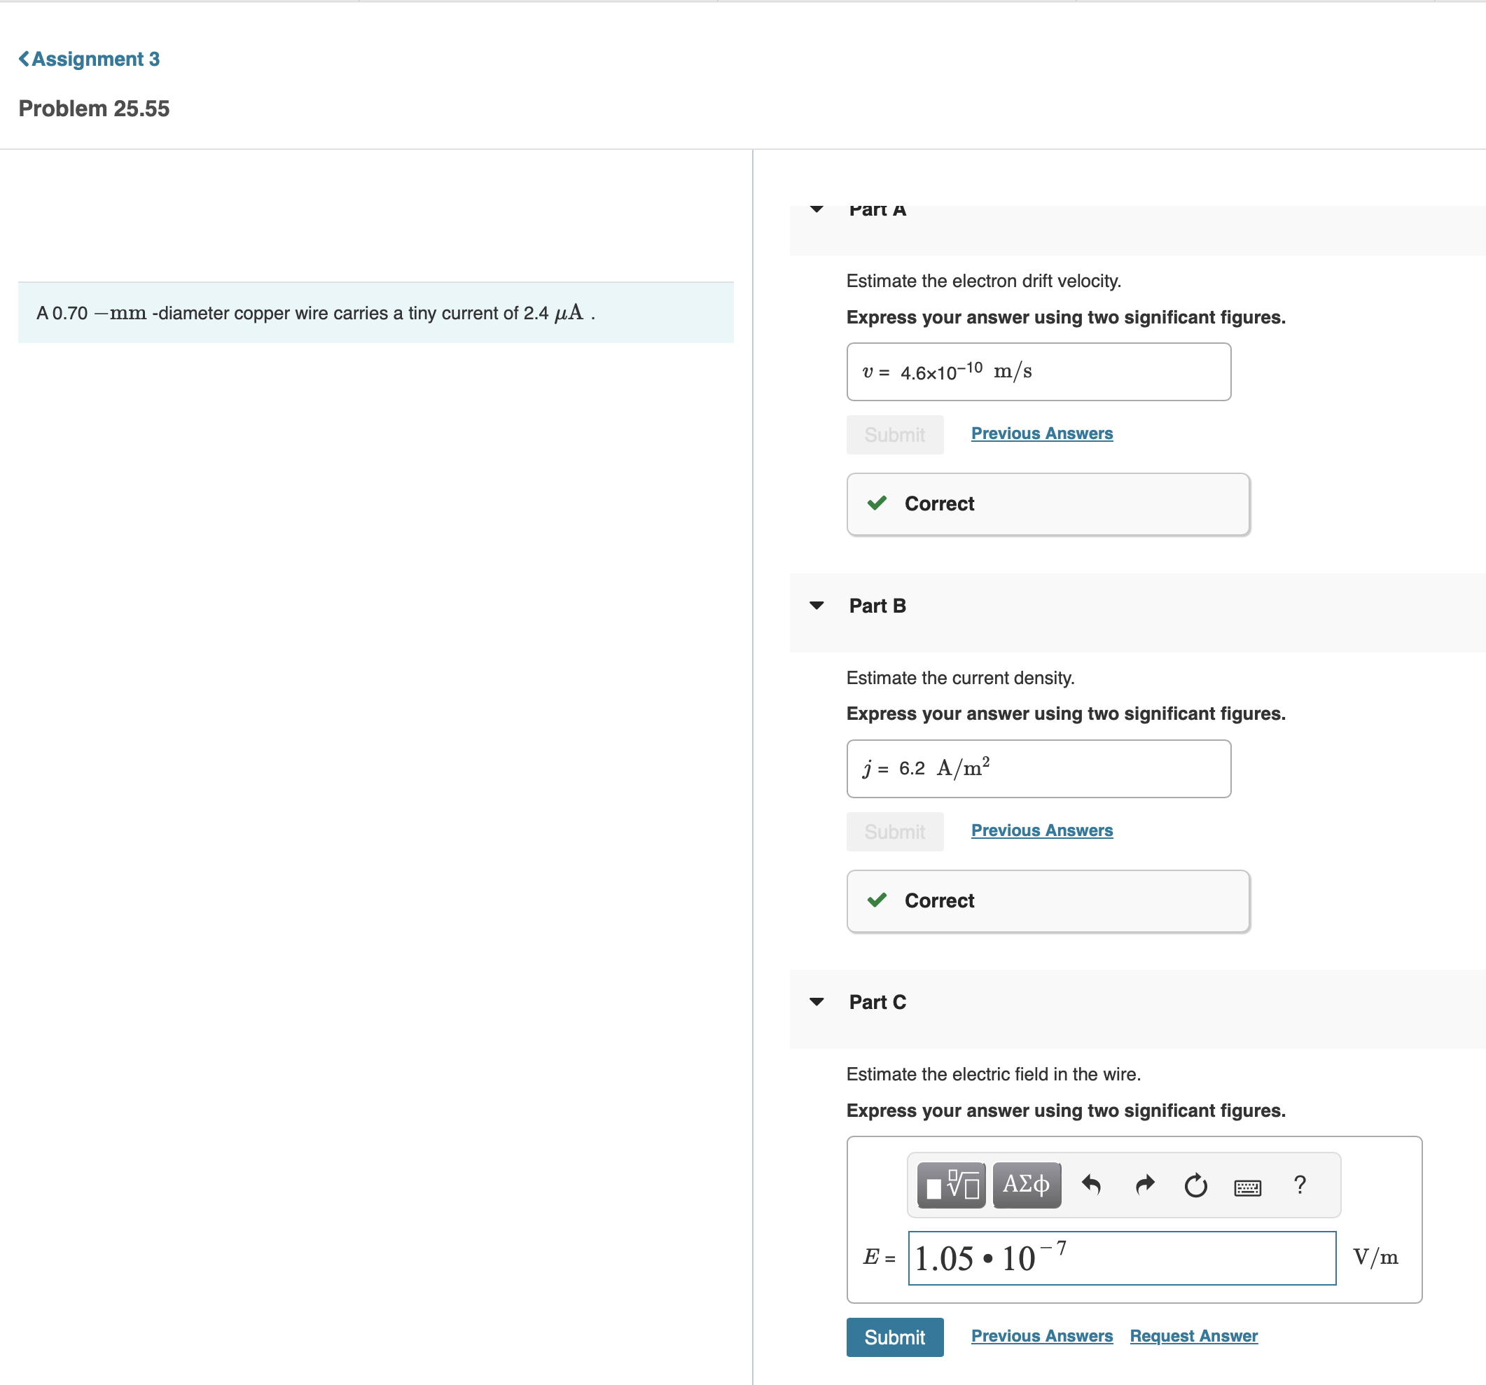
Task: Click the undo arrow icon
Action: pos(1091,1185)
